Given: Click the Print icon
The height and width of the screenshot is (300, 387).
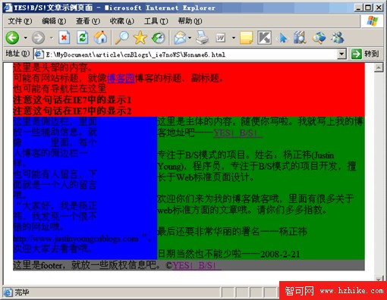Looking at the screenshot, I should pyautogui.click(x=203, y=38).
